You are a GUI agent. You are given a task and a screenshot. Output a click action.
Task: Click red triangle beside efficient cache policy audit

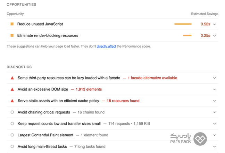point(12,101)
